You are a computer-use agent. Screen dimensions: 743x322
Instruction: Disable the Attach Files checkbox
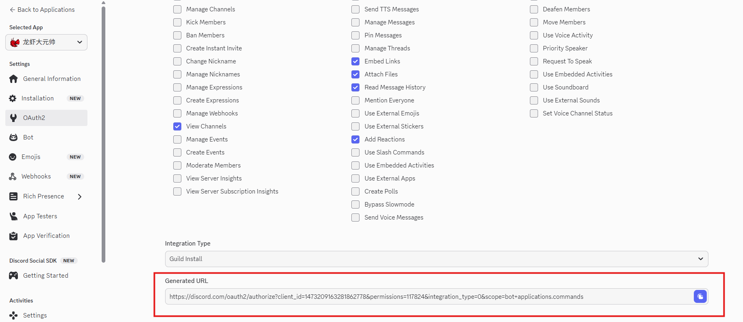tap(355, 74)
